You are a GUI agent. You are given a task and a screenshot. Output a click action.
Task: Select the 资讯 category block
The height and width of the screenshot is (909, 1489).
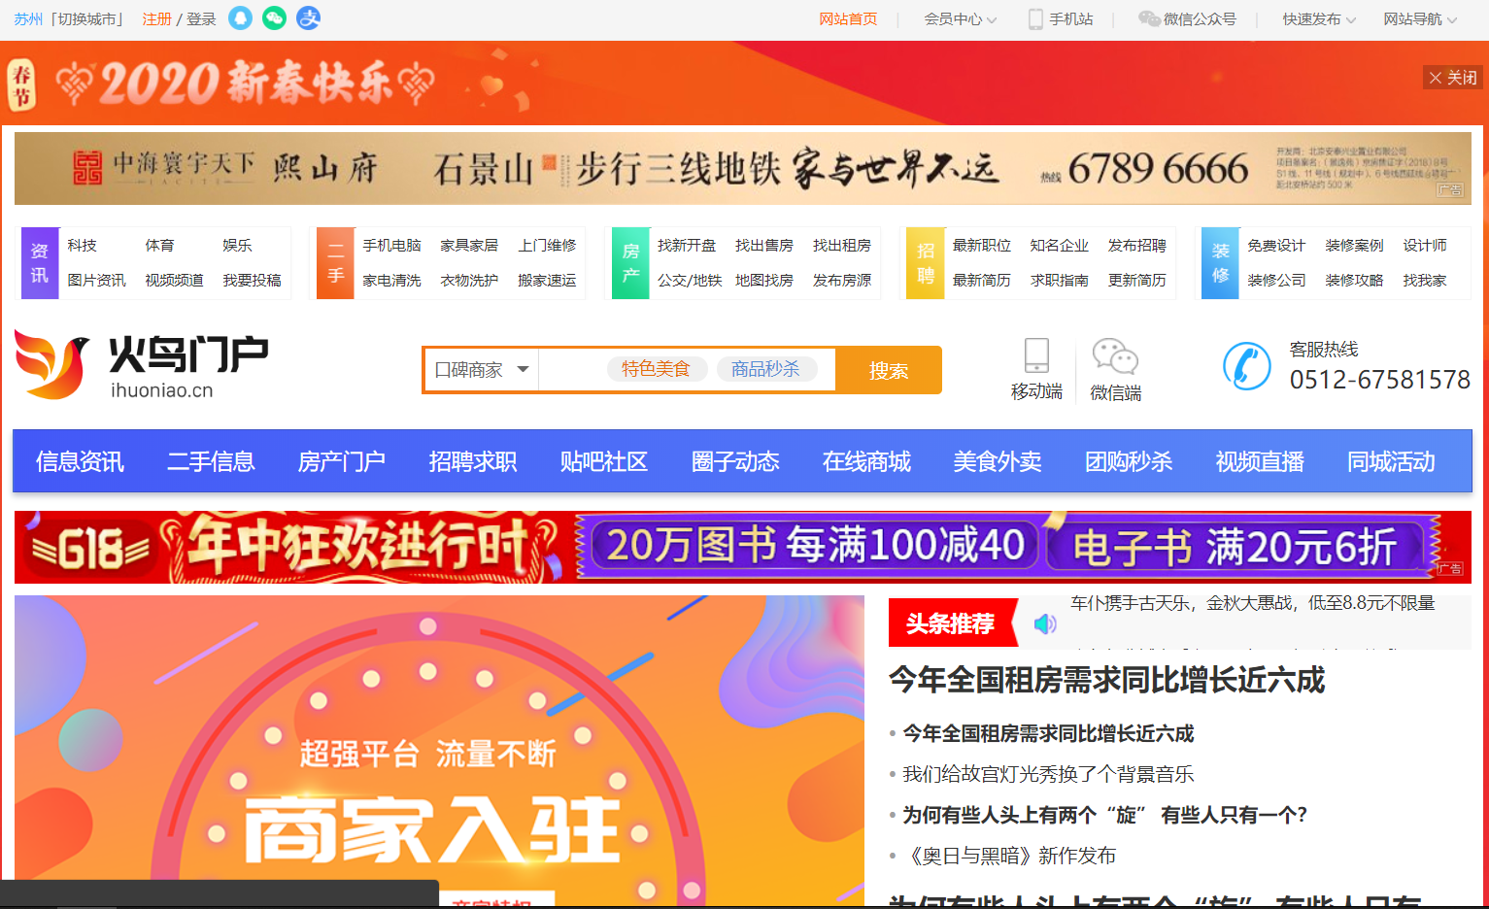click(x=40, y=263)
